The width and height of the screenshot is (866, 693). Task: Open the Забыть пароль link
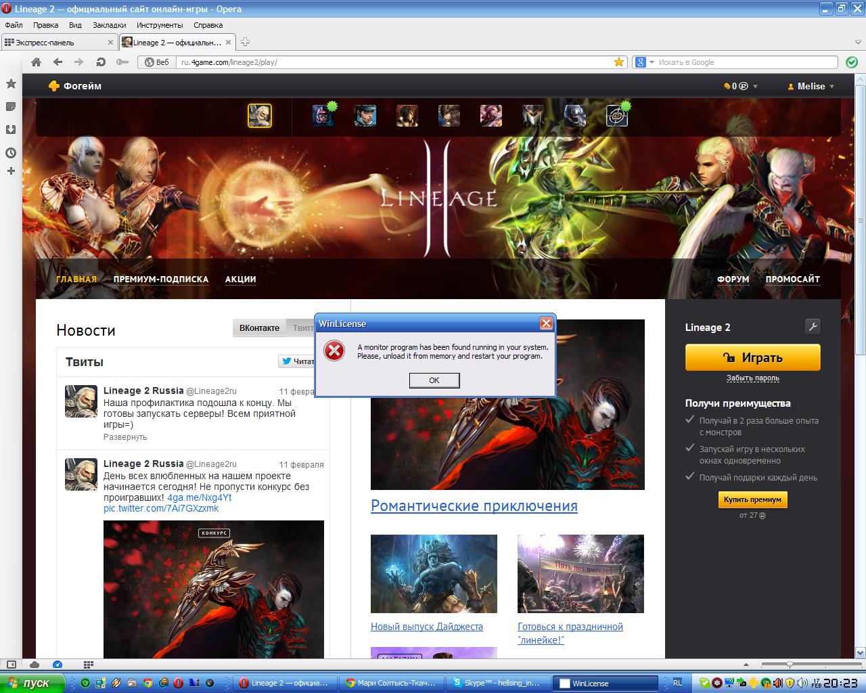click(x=753, y=378)
